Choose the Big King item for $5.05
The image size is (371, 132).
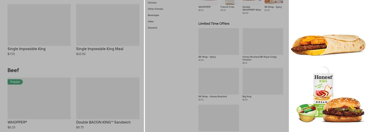click(x=263, y=81)
